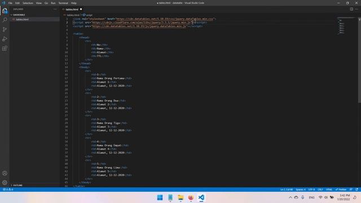Open the Run menu
Screen dimensions: 361x203
[x=53, y=3]
